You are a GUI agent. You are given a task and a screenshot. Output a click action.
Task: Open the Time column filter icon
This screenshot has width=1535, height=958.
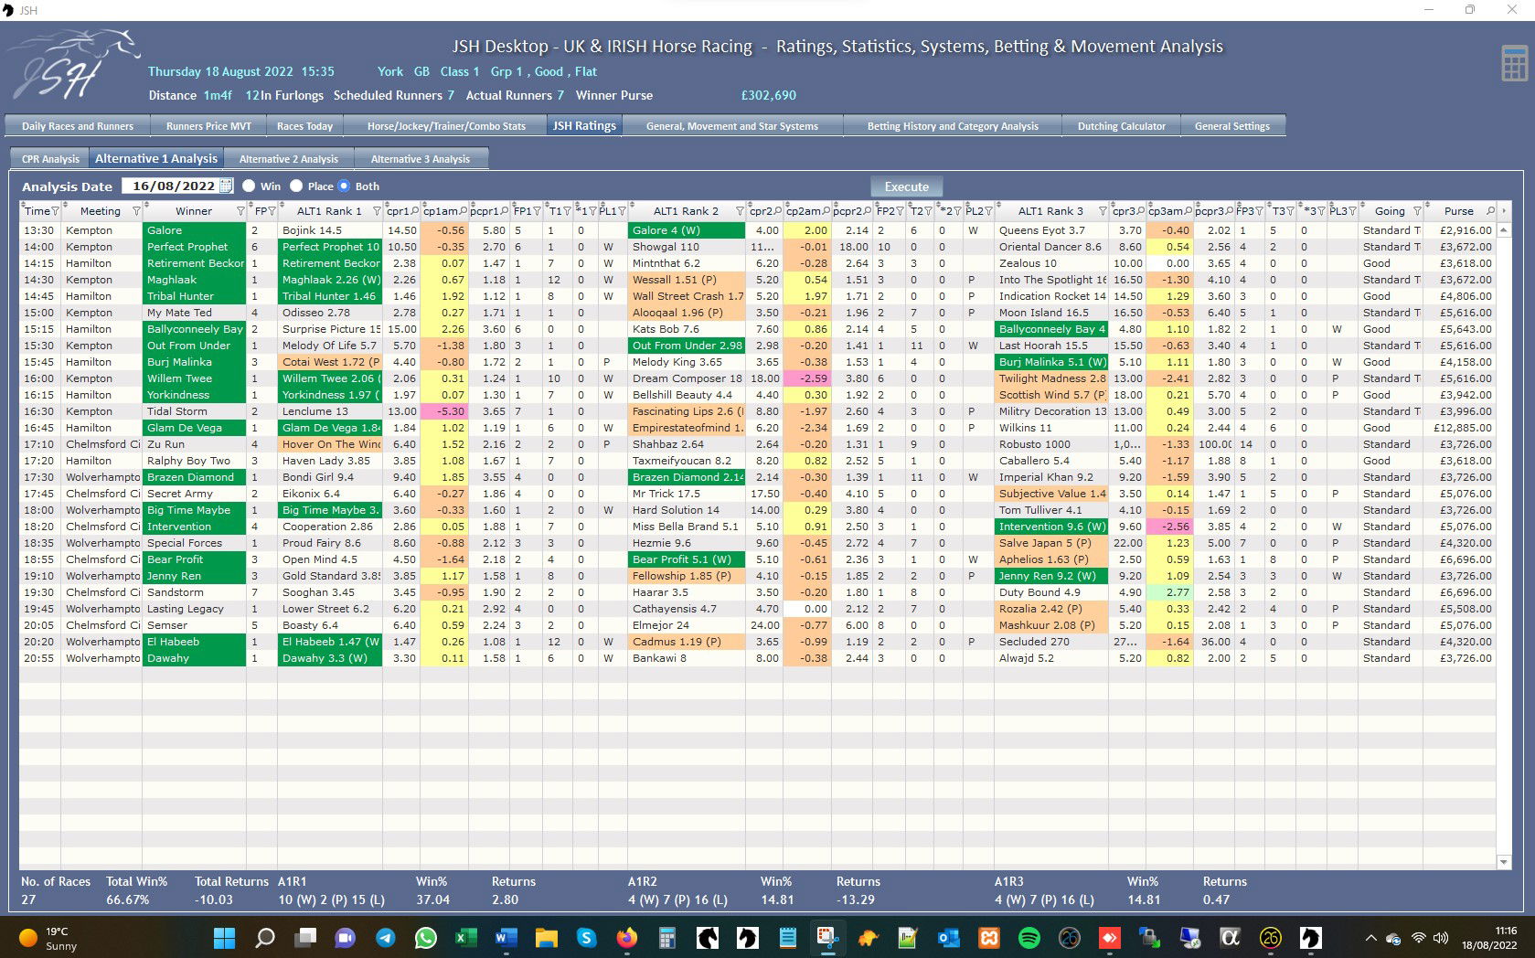[x=56, y=211]
